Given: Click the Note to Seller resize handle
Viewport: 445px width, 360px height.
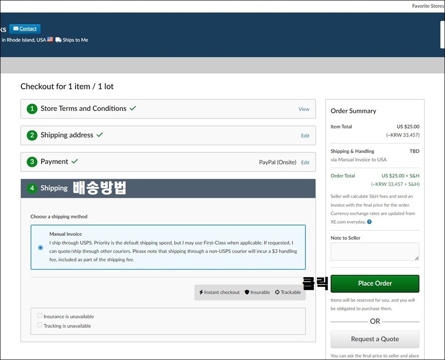Looking at the screenshot, I should point(417,258).
